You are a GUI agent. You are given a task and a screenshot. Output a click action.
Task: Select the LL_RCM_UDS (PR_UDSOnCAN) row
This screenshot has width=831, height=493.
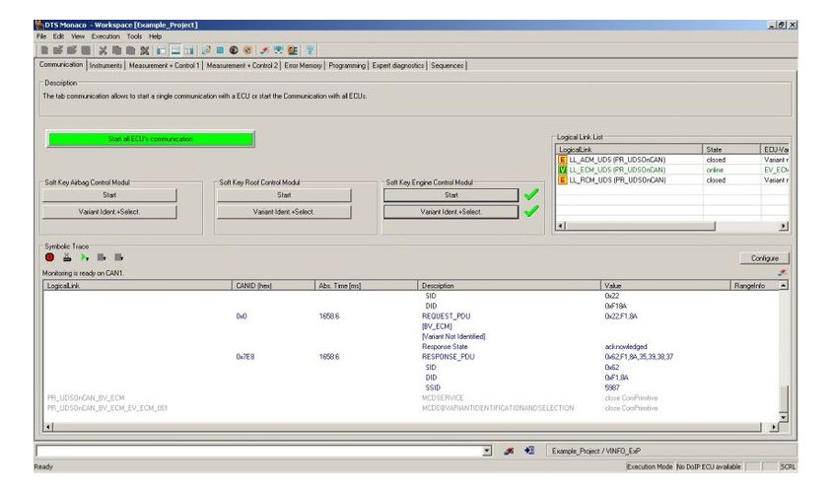(x=672, y=180)
